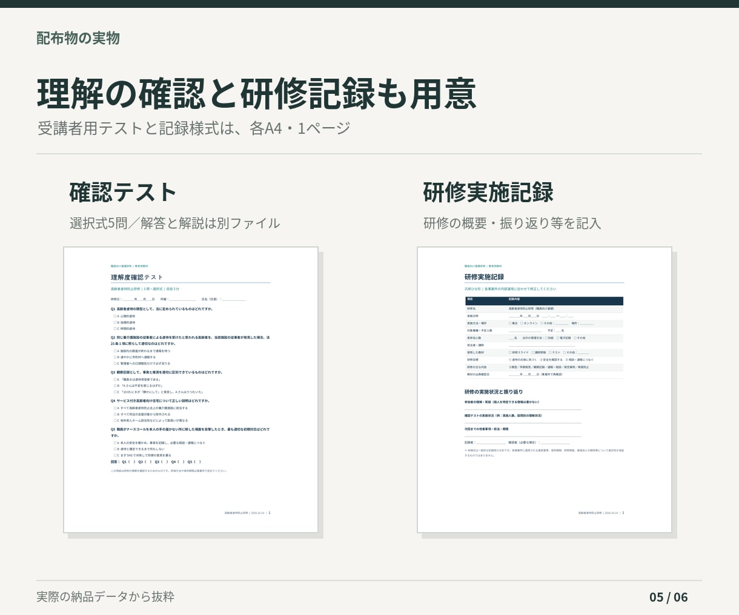Tick the オンライン checkbox in 実施方法・場所 row
This screenshot has width=739, height=615.
click(x=522, y=323)
